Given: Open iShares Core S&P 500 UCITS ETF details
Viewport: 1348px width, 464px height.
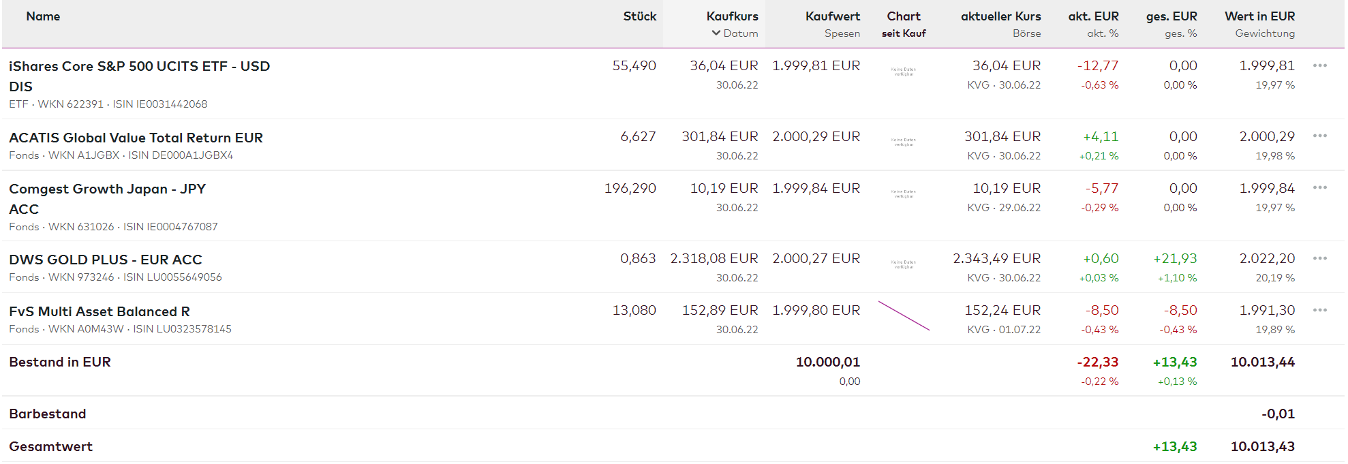Looking at the screenshot, I should (139, 67).
